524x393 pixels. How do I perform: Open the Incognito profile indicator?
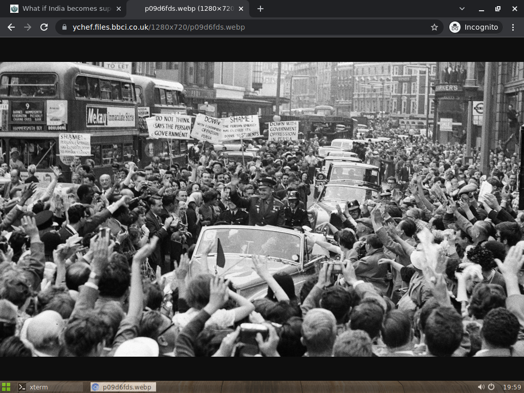475,27
